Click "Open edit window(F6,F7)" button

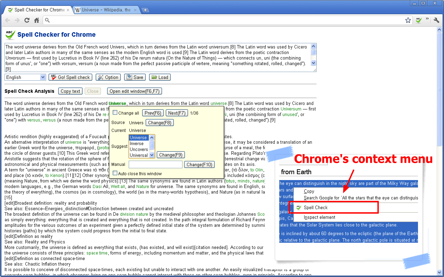pos(134,91)
